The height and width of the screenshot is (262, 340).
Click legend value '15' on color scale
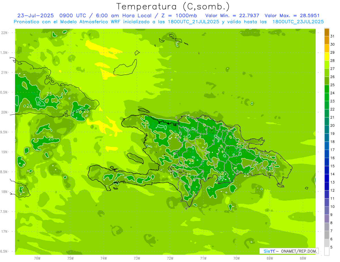tap(333, 166)
